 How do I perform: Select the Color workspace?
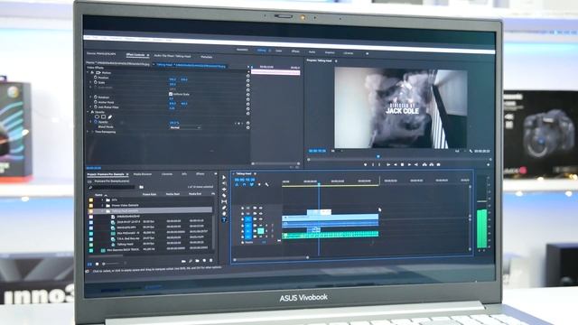[x=279, y=51]
